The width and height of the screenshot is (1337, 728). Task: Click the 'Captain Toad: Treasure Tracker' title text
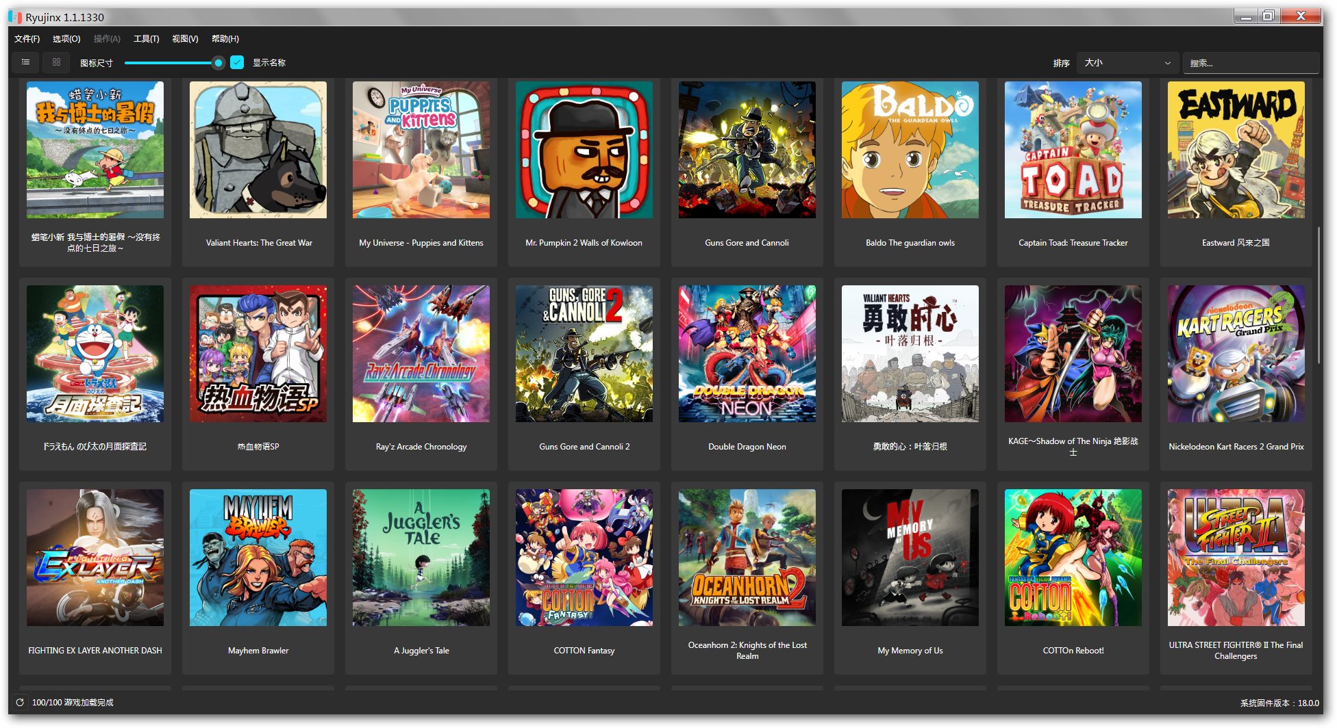click(1073, 243)
